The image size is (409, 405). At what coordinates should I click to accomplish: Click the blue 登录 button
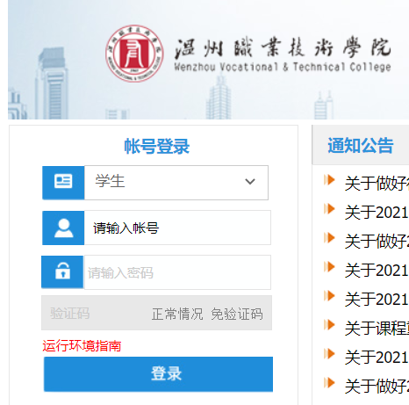click(x=158, y=374)
